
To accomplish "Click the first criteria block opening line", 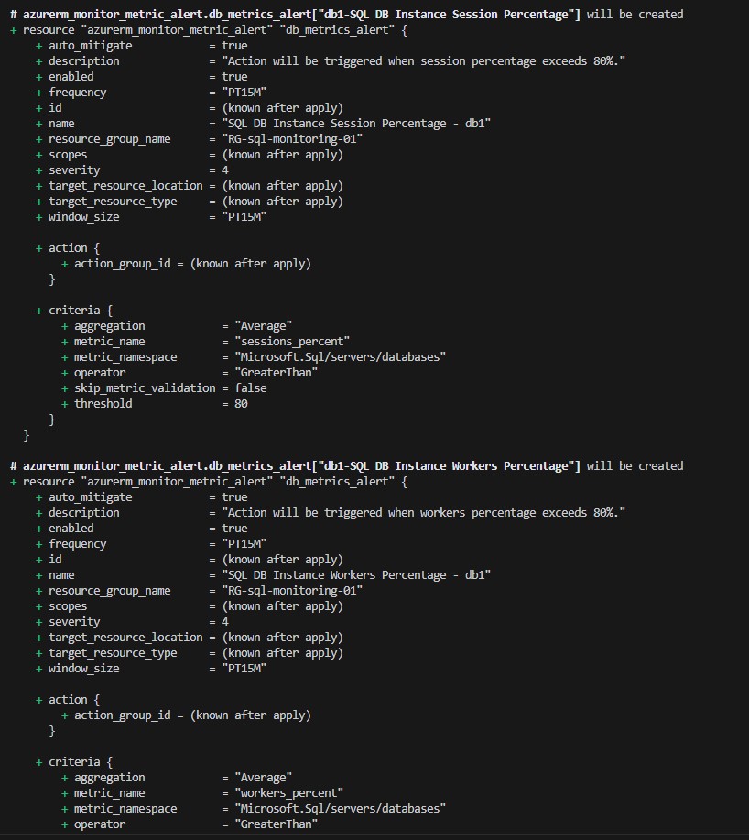I will point(74,311).
